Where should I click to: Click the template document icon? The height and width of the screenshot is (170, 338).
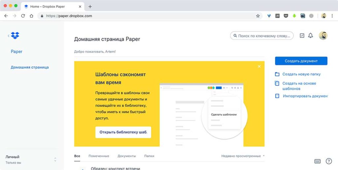(277, 84)
